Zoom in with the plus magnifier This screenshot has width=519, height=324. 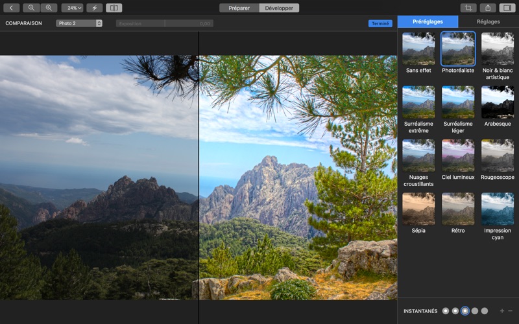click(49, 8)
